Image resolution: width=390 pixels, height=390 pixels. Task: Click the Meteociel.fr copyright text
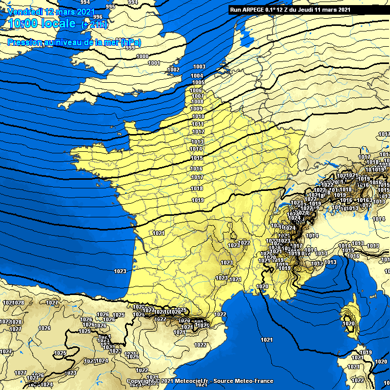[200, 381]
